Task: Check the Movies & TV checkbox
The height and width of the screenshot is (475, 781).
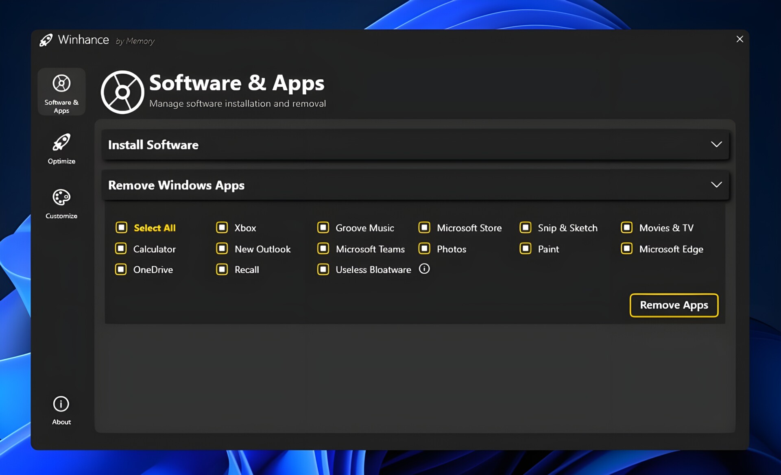Action: click(x=627, y=227)
